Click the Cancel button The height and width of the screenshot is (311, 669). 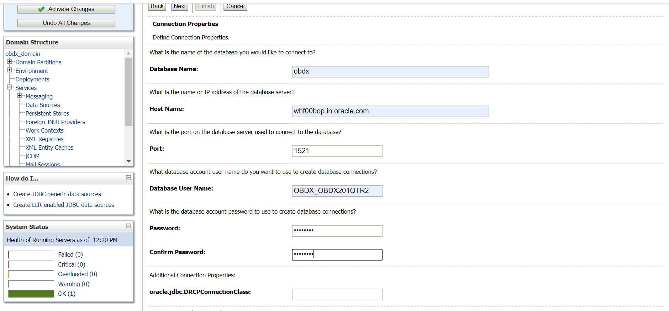click(x=235, y=6)
